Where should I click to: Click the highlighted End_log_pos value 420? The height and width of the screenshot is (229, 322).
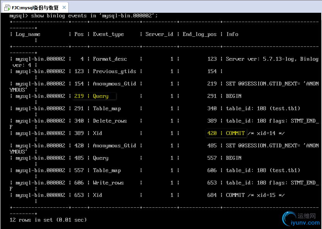(212, 133)
